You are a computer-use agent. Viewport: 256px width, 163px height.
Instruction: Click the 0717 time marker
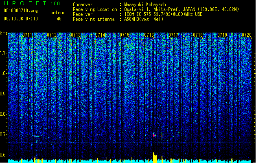[173, 35]
